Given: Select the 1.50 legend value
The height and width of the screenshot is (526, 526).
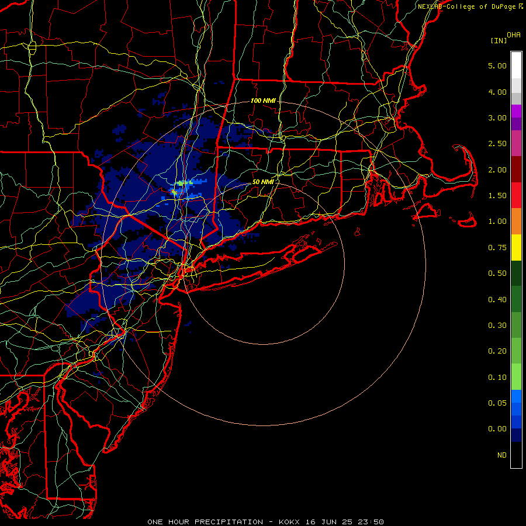Looking at the screenshot, I should point(497,196).
